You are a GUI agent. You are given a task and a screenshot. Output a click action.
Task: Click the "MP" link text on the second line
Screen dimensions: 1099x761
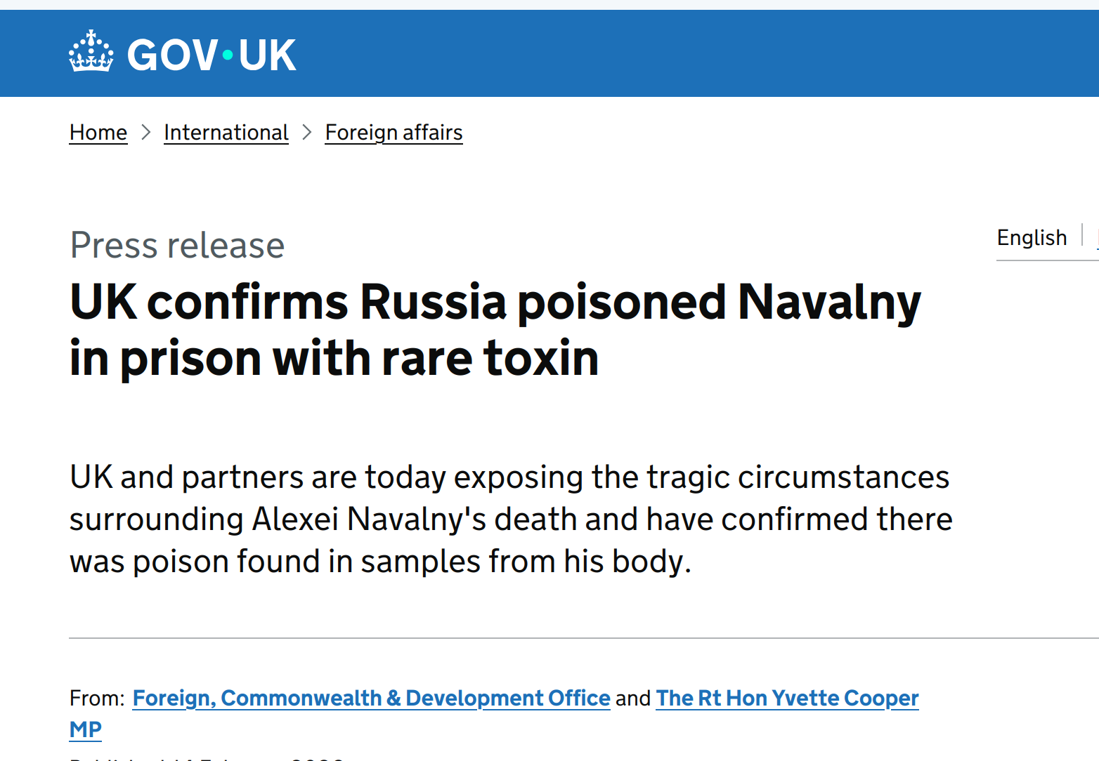[86, 729]
